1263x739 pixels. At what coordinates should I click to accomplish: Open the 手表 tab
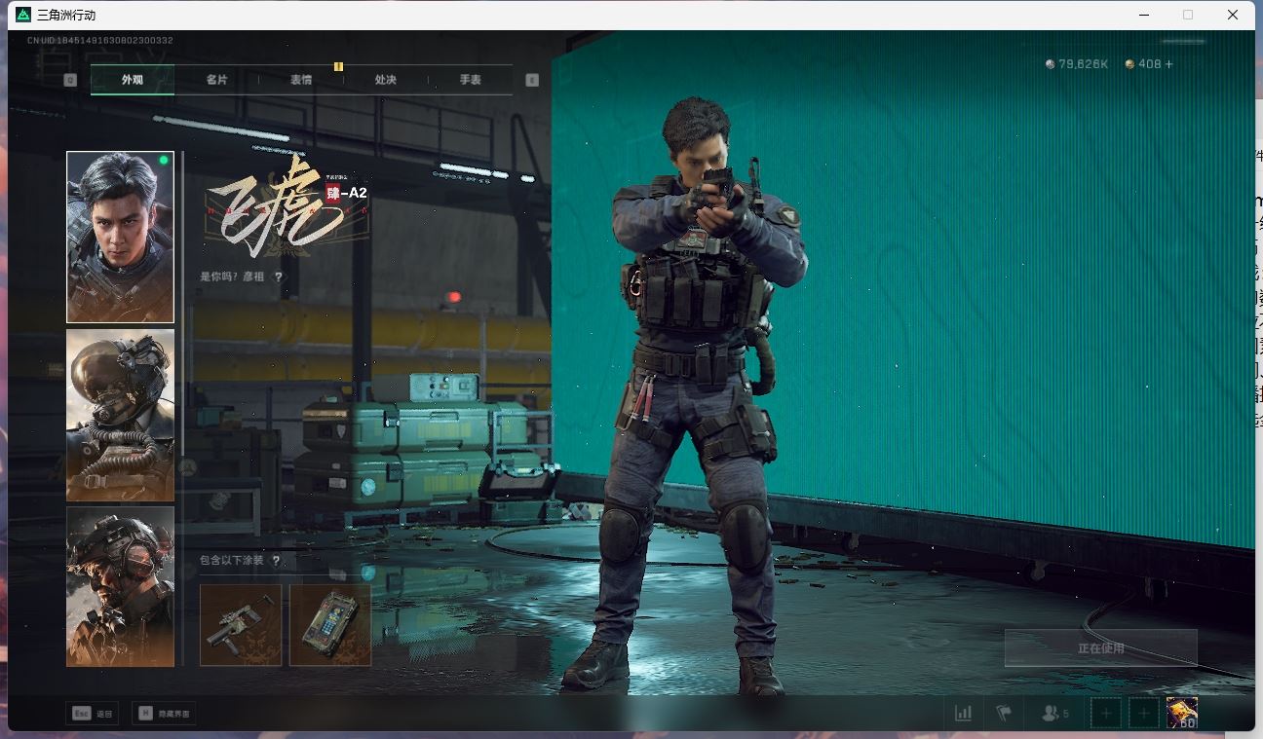click(x=470, y=80)
